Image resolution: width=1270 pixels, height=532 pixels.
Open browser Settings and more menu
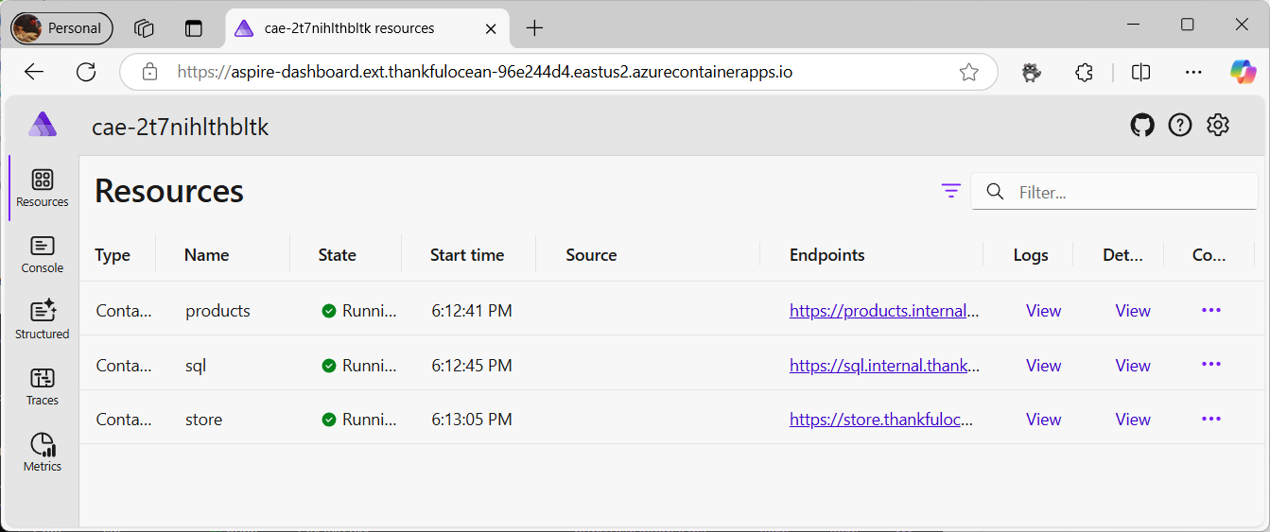pyautogui.click(x=1193, y=72)
